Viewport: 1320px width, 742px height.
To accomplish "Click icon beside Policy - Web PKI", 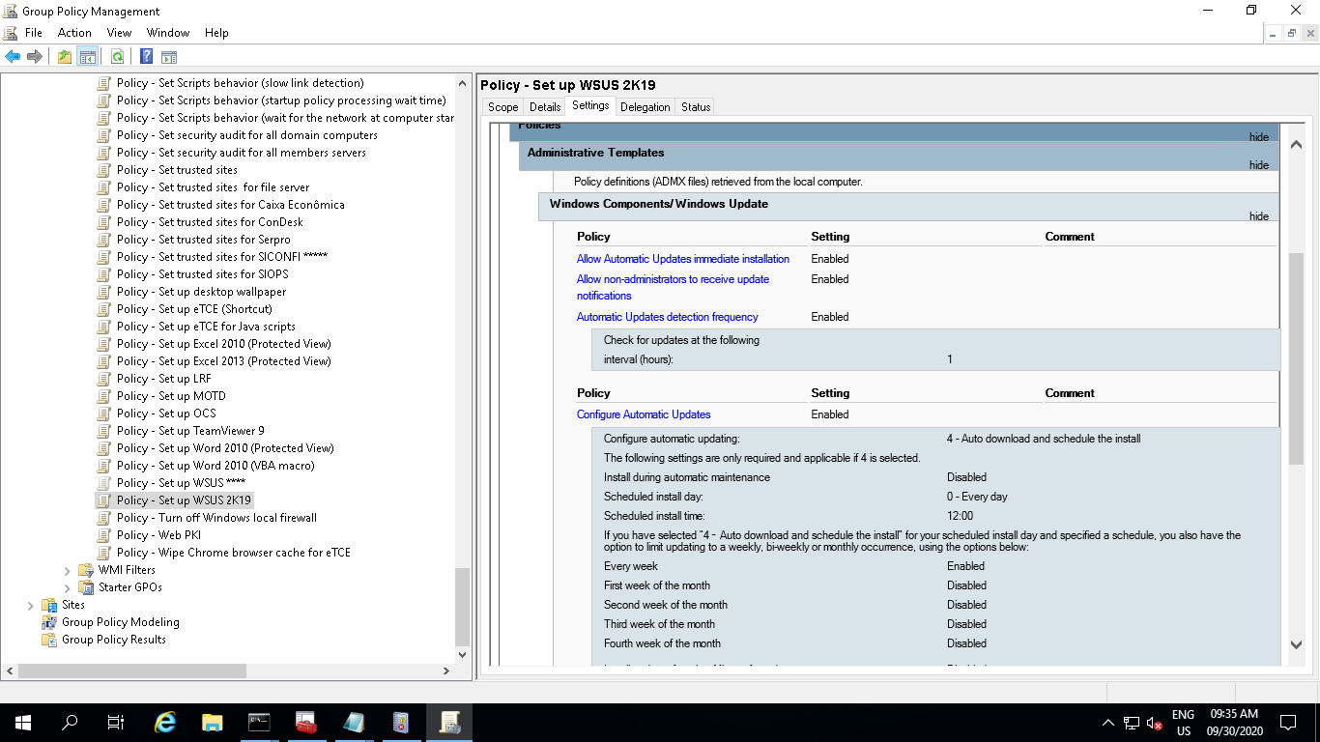I will pyautogui.click(x=104, y=535).
